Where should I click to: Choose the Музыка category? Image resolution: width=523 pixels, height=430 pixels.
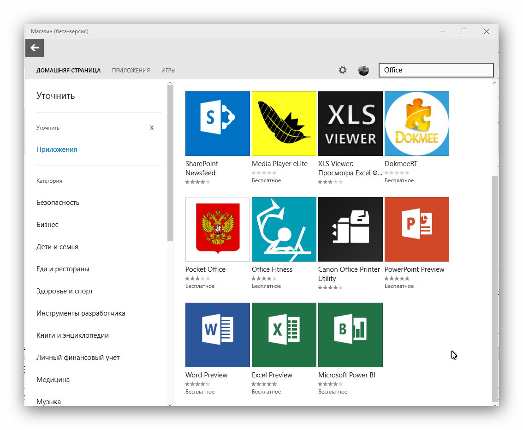point(48,402)
